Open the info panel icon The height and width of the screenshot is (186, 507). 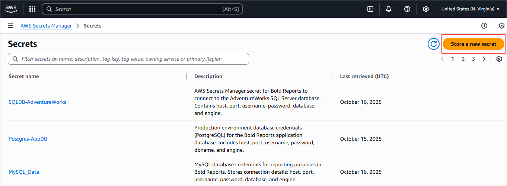tap(484, 26)
